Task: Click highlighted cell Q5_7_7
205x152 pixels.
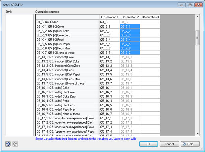Action: pyautogui.click(x=130, y=53)
